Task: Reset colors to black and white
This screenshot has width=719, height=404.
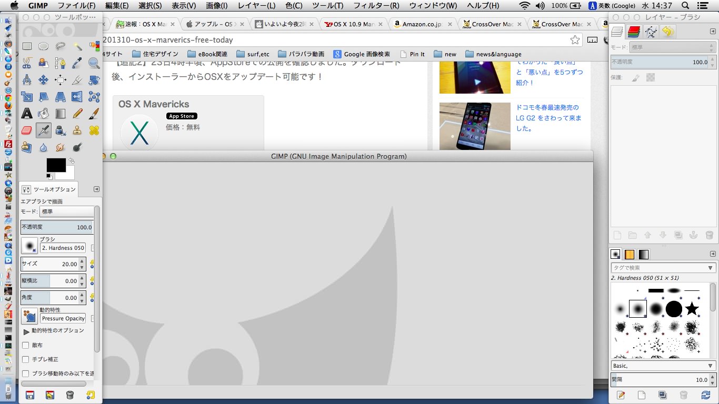Action: point(48,176)
